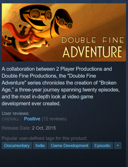
Task: Click the Double Fine Adventure header image
Action: pos(64,32)
